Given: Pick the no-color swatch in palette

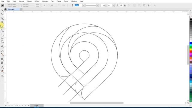Looking at the screenshot, I should (191, 17).
